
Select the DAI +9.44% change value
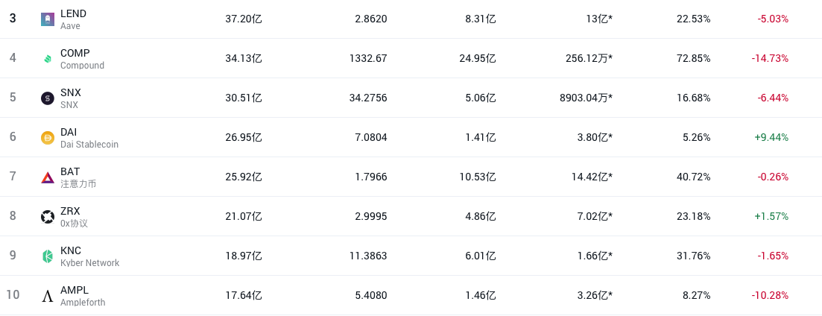click(x=771, y=137)
